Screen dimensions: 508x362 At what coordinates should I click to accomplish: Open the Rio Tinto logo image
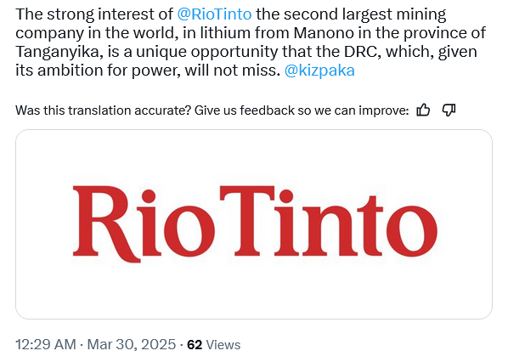pos(254,224)
